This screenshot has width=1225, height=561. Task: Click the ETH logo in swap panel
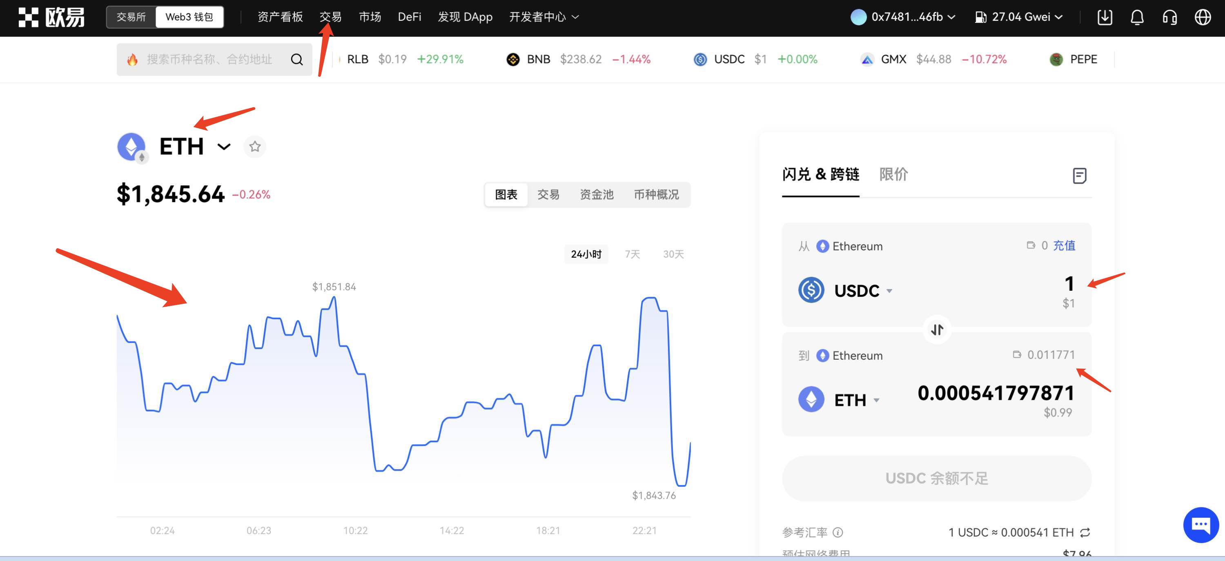(811, 399)
